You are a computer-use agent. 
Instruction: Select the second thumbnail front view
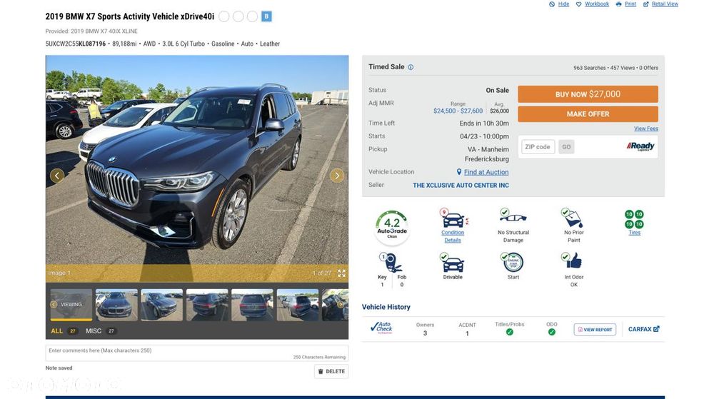tap(116, 304)
